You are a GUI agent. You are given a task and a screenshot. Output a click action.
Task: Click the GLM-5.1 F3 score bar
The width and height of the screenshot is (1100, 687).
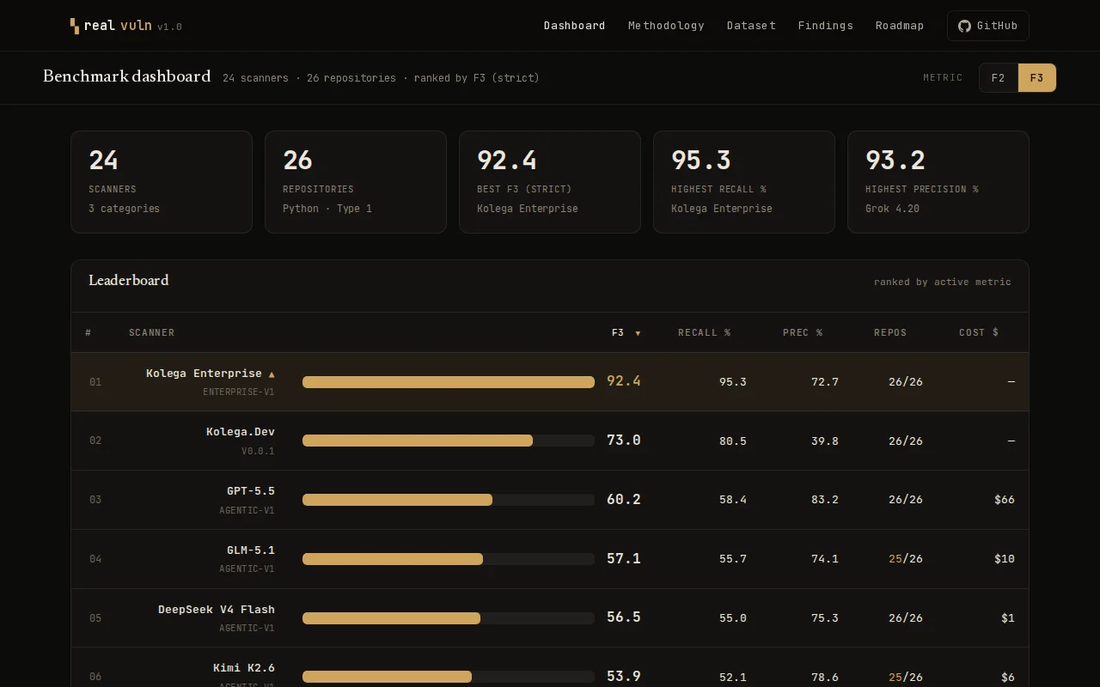[449, 559]
